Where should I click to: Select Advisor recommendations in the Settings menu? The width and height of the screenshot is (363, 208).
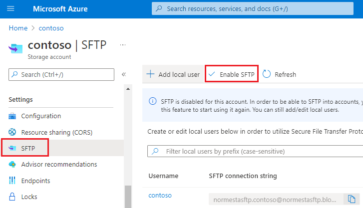pos(59,164)
